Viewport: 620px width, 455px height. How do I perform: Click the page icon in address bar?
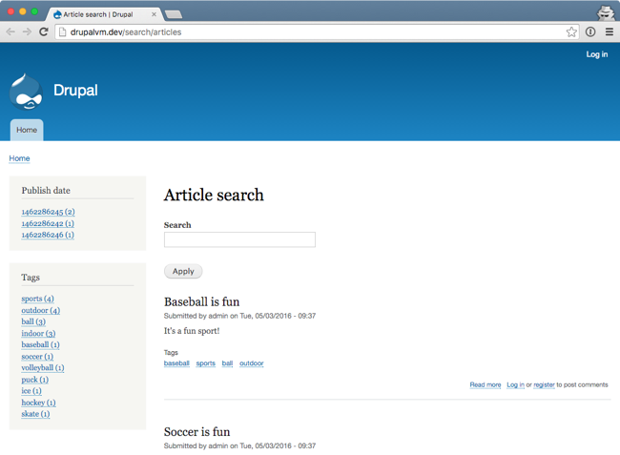point(62,32)
